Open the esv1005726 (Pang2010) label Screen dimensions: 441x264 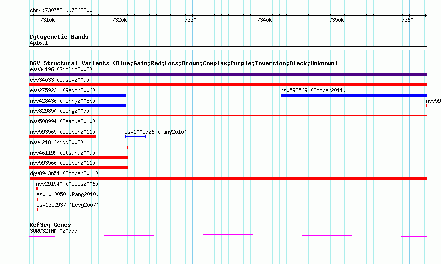click(x=156, y=132)
